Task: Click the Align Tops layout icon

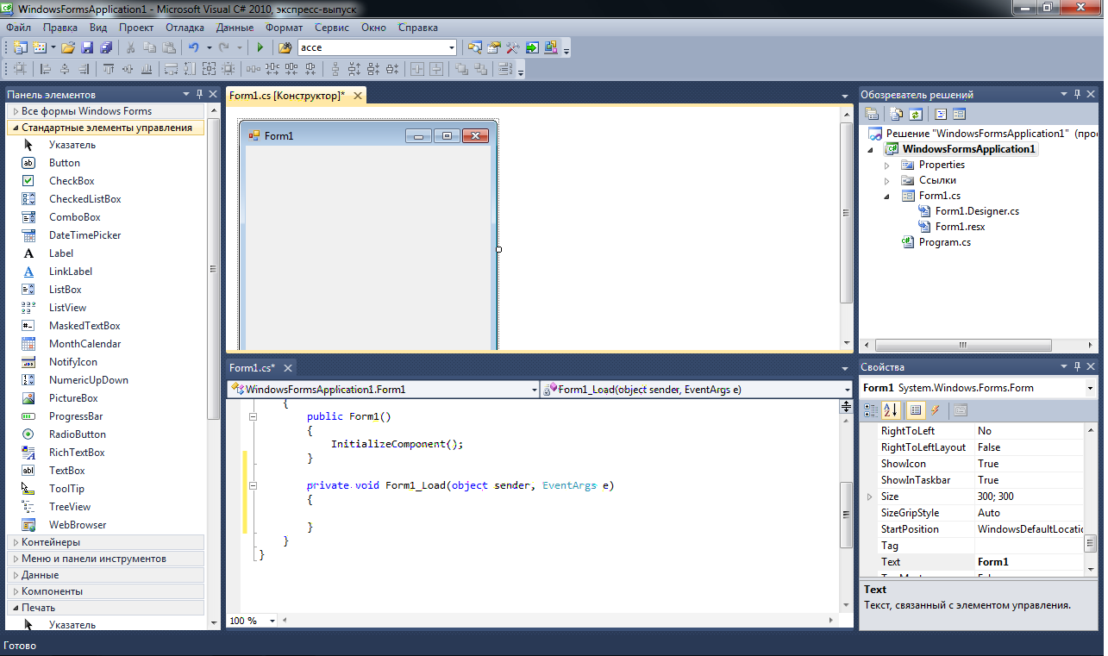Action: [x=109, y=69]
